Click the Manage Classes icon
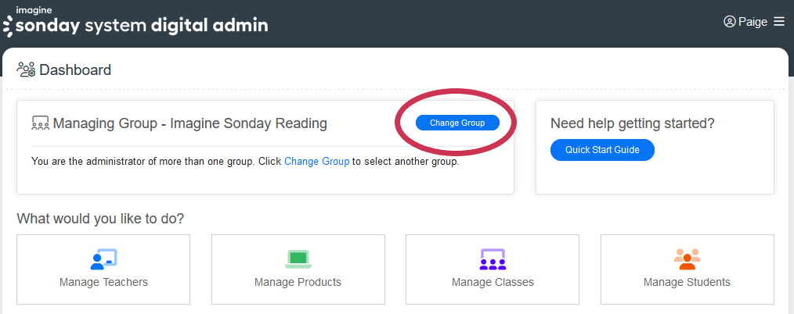The image size is (794, 314). [493, 258]
